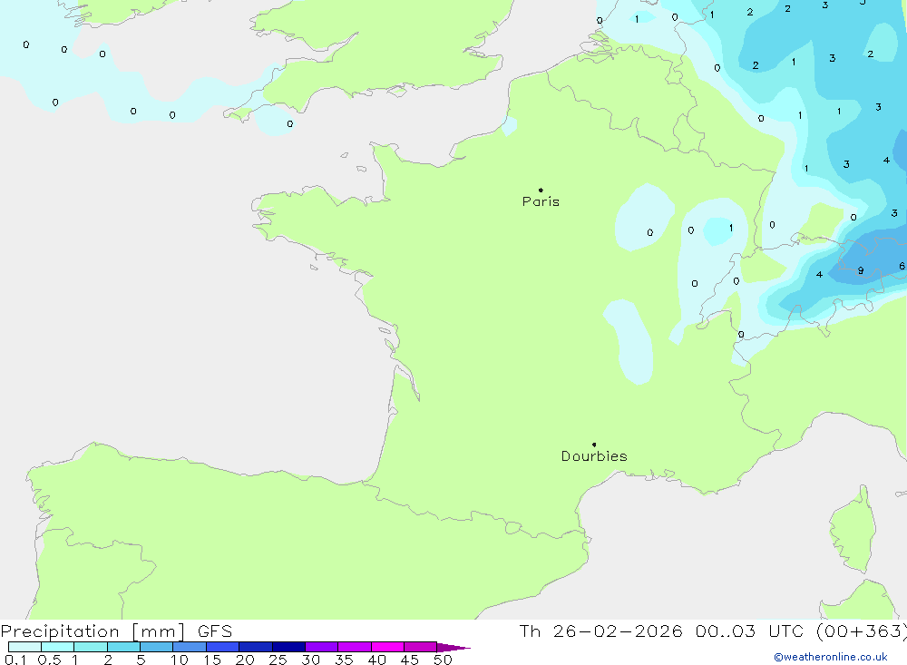Click the 45–50 mm legend swatch
The width and height of the screenshot is (907, 665).
point(421,647)
